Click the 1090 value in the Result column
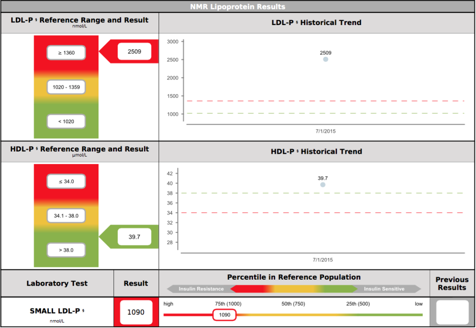 136,312
